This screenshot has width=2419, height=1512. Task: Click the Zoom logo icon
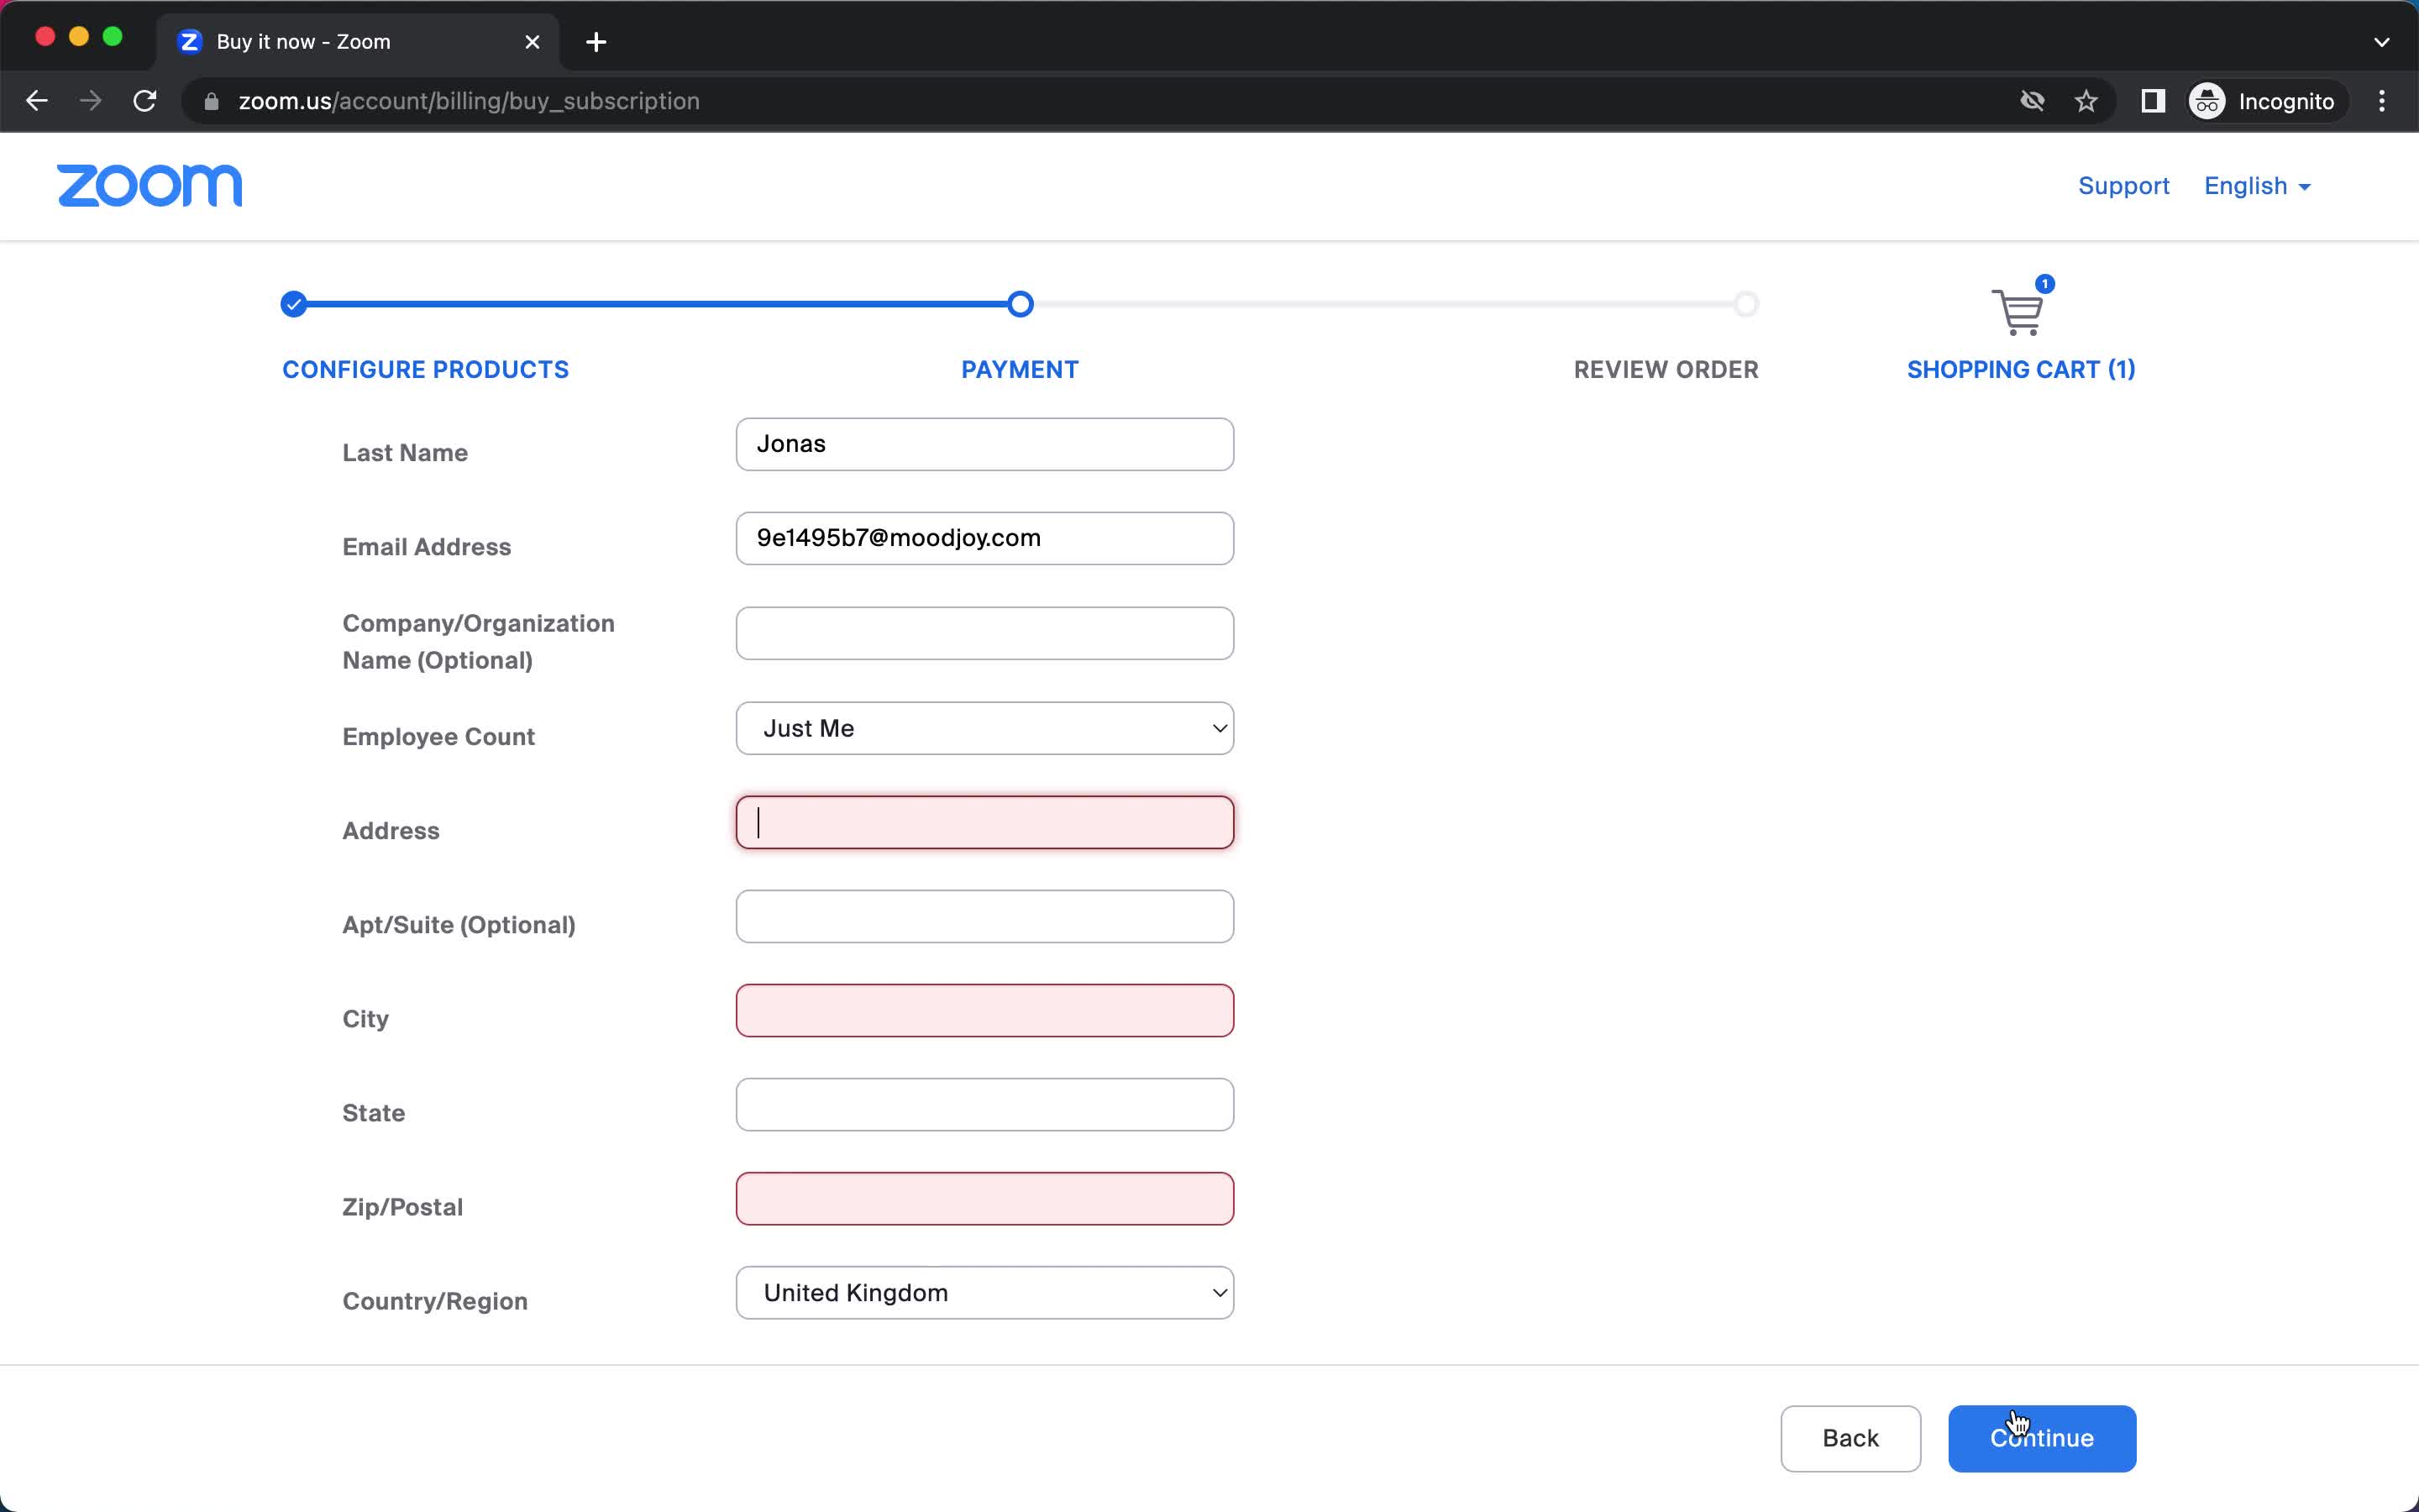coord(148,186)
